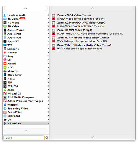Focus the profile search field containing Zune
138x148 pixels.
click(x=24, y=138)
